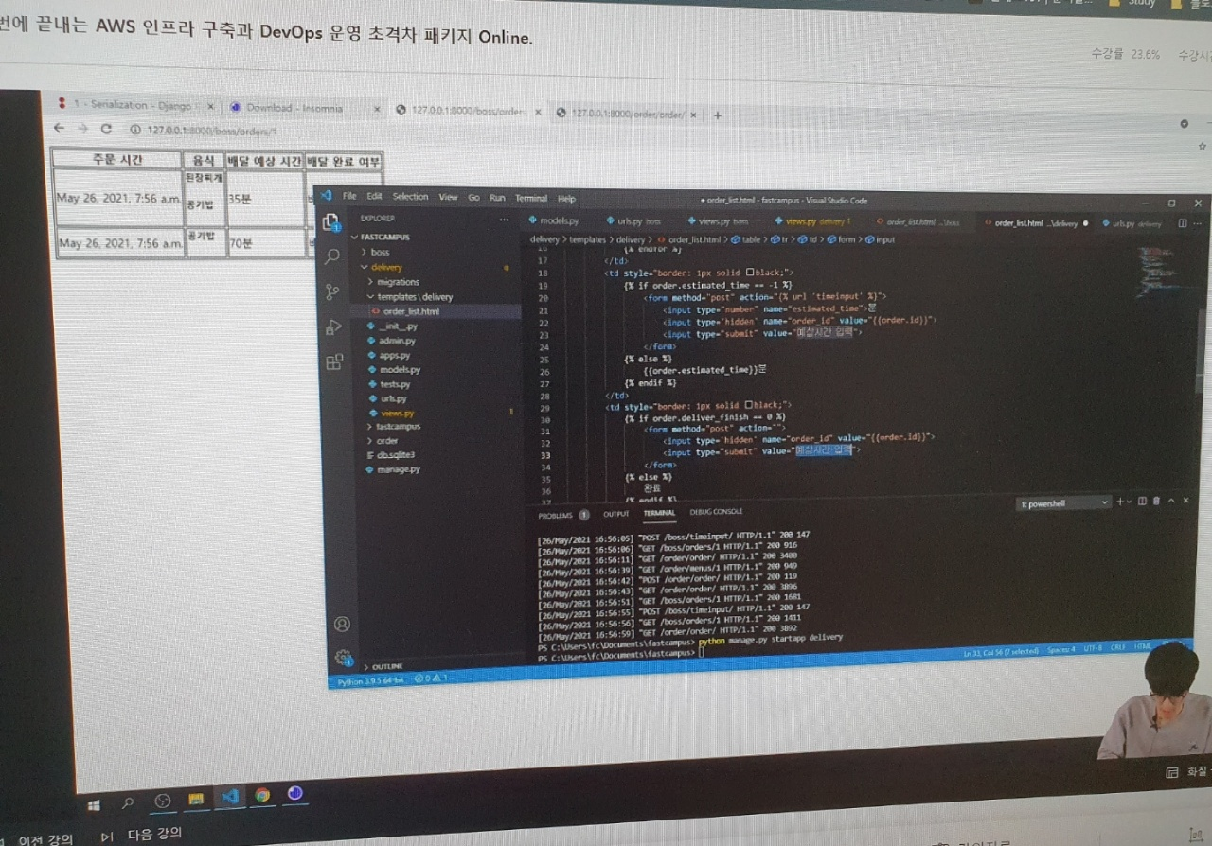Switch to the PROBLEMS panel tab

pos(562,516)
